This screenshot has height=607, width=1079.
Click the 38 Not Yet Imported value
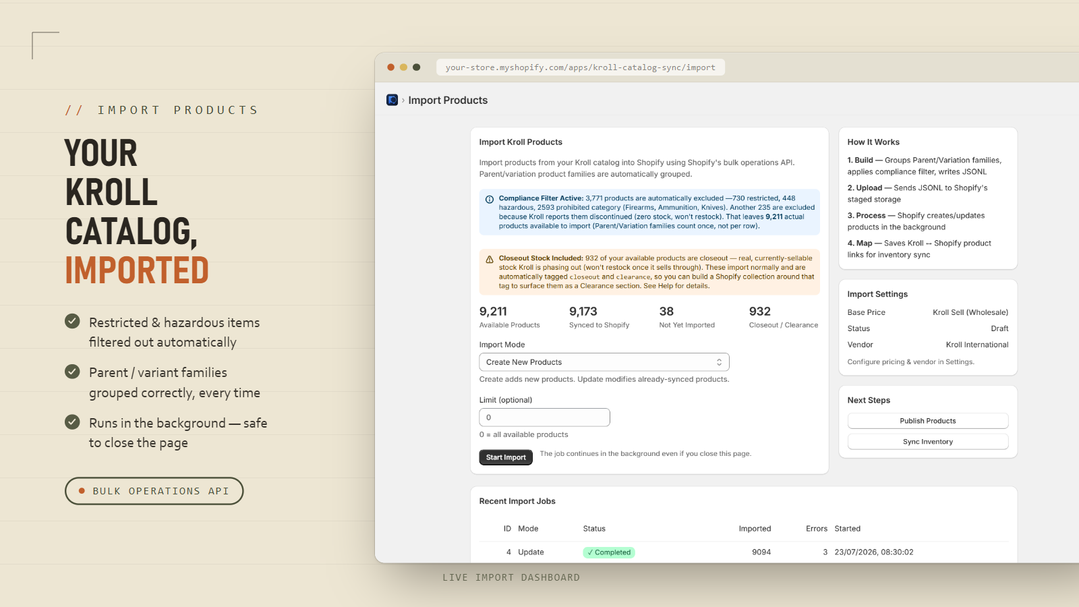click(666, 312)
